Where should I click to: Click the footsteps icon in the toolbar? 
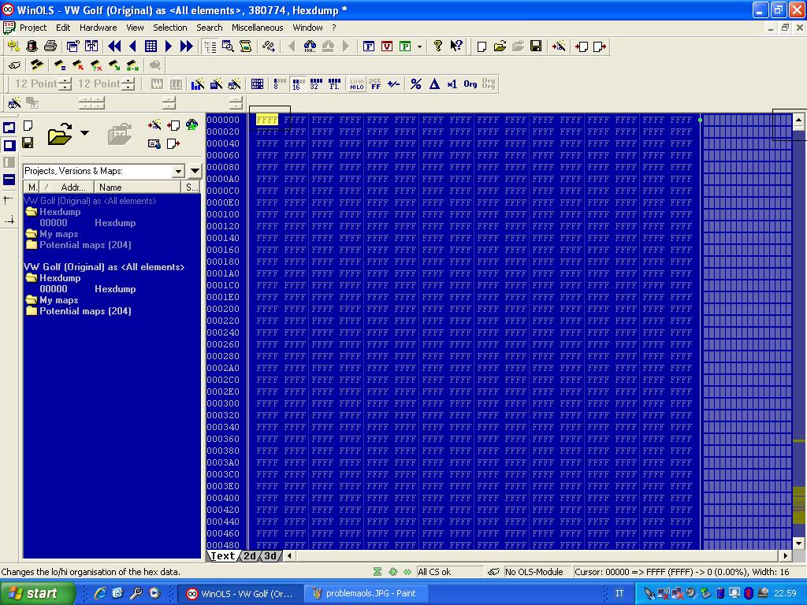268,46
